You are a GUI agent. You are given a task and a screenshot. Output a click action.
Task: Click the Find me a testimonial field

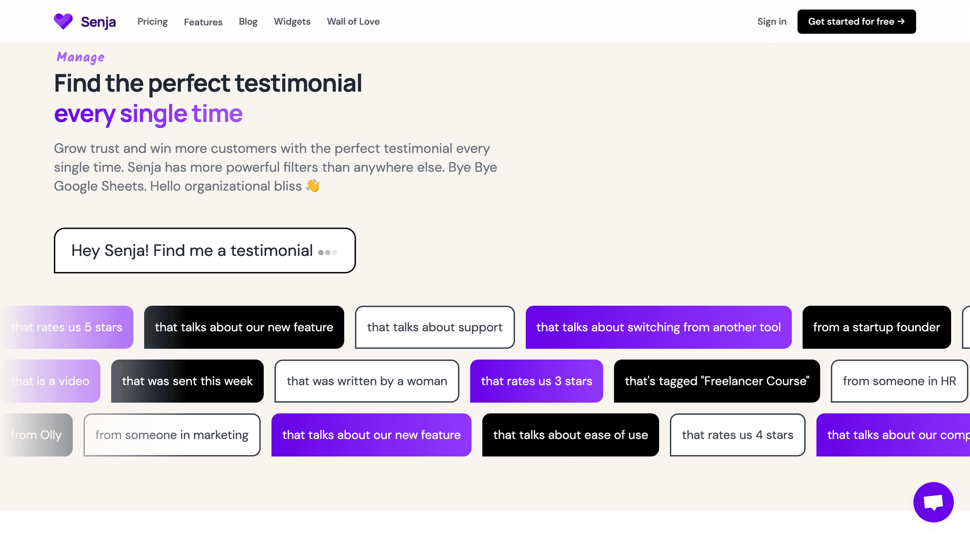(x=204, y=251)
